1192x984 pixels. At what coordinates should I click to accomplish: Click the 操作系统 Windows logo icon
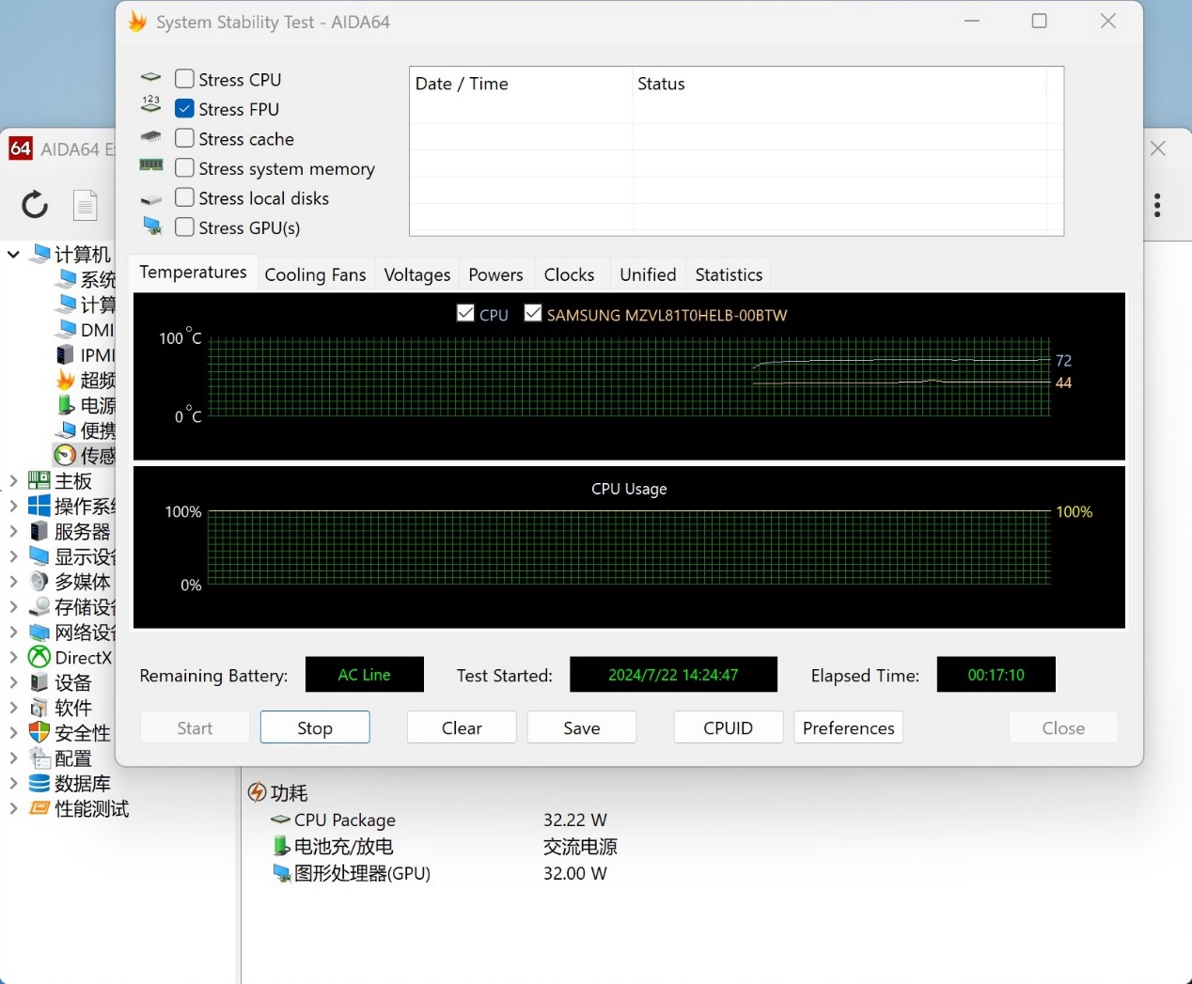(39, 506)
